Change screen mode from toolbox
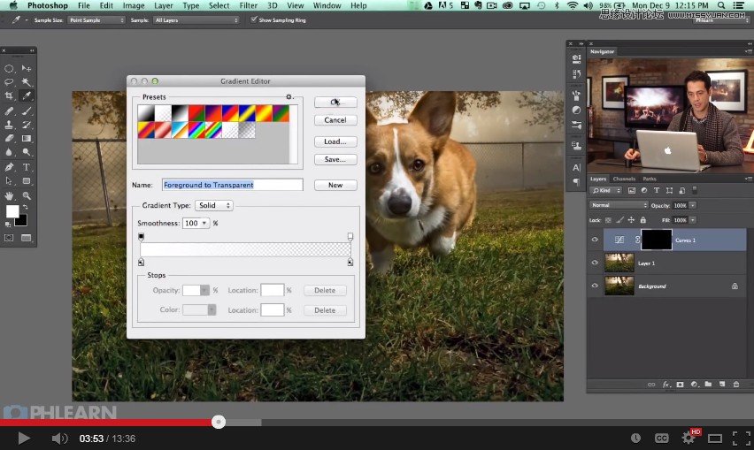Viewport: 754px width, 450px height. [x=26, y=238]
